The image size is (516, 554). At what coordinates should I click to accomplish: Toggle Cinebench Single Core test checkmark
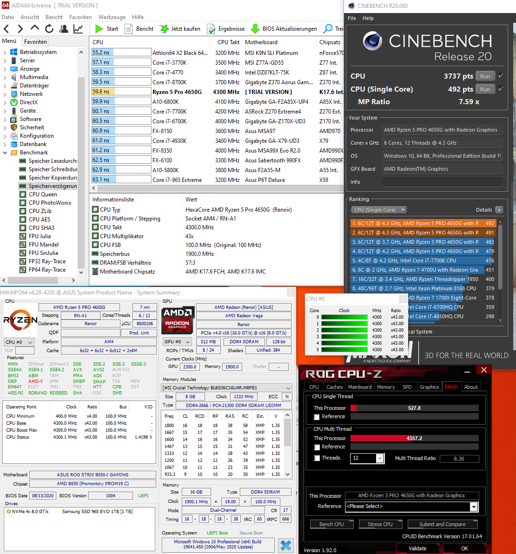pos(501,89)
